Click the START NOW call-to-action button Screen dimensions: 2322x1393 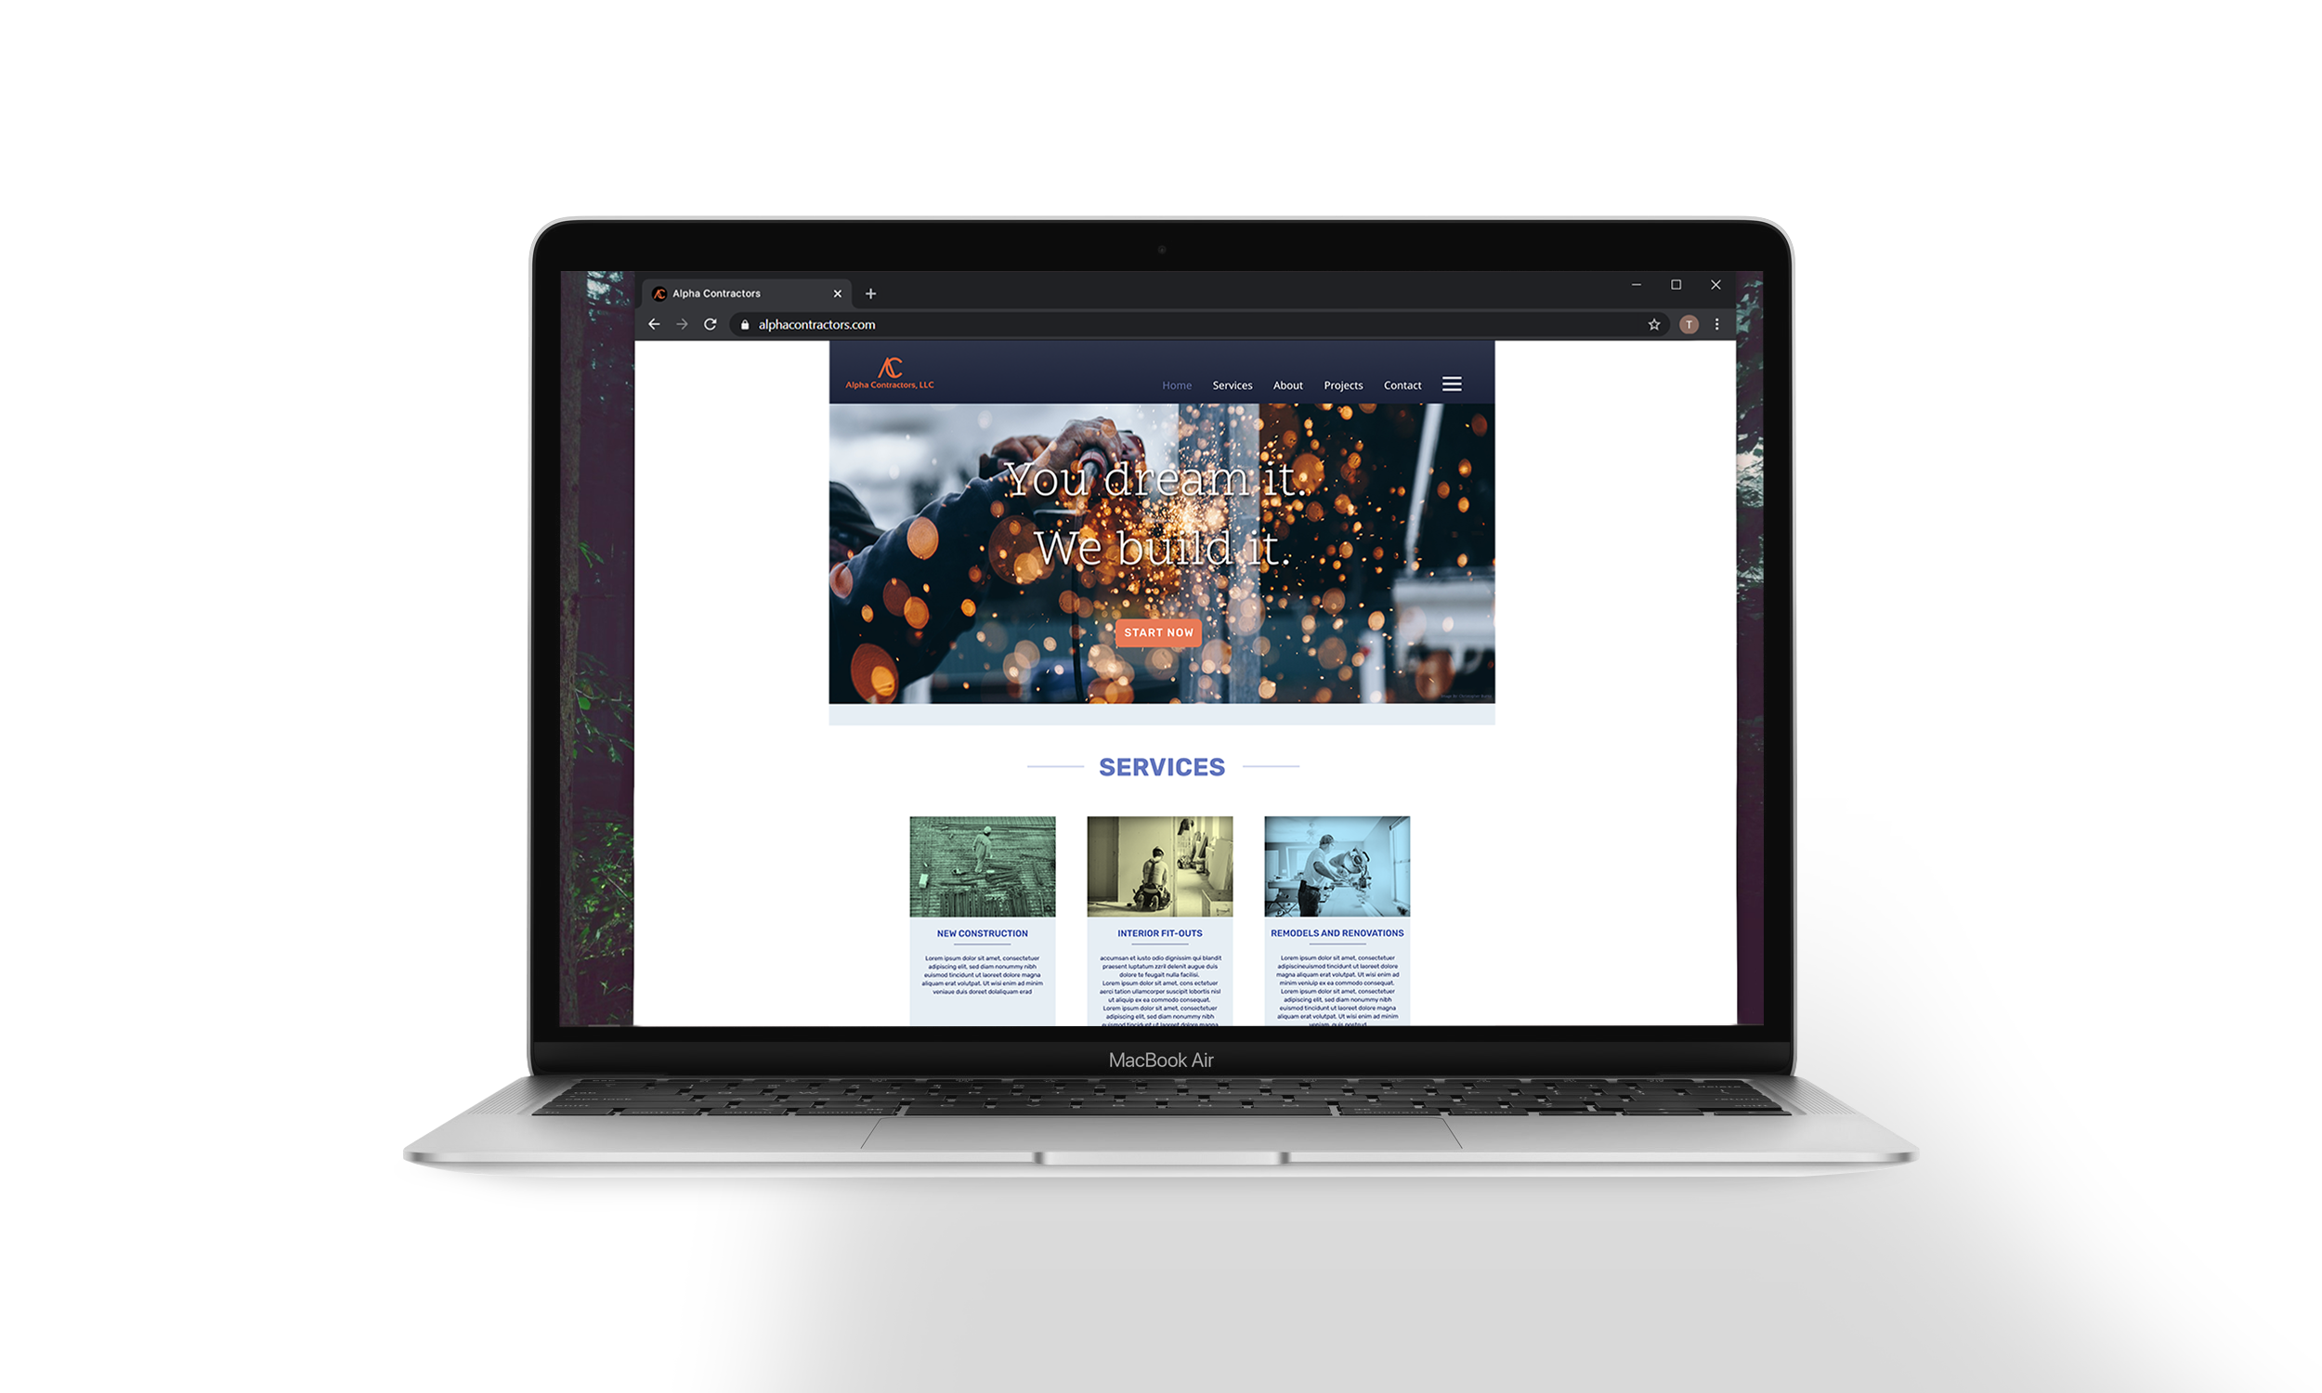(1157, 631)
